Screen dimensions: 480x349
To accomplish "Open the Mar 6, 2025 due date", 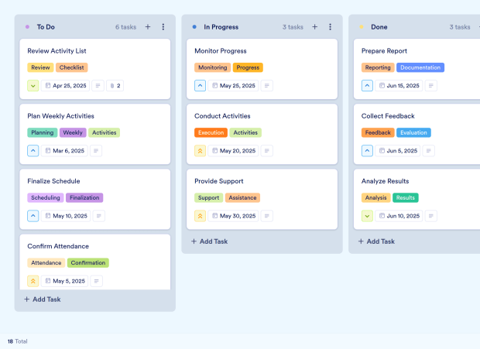I will 64,151.
